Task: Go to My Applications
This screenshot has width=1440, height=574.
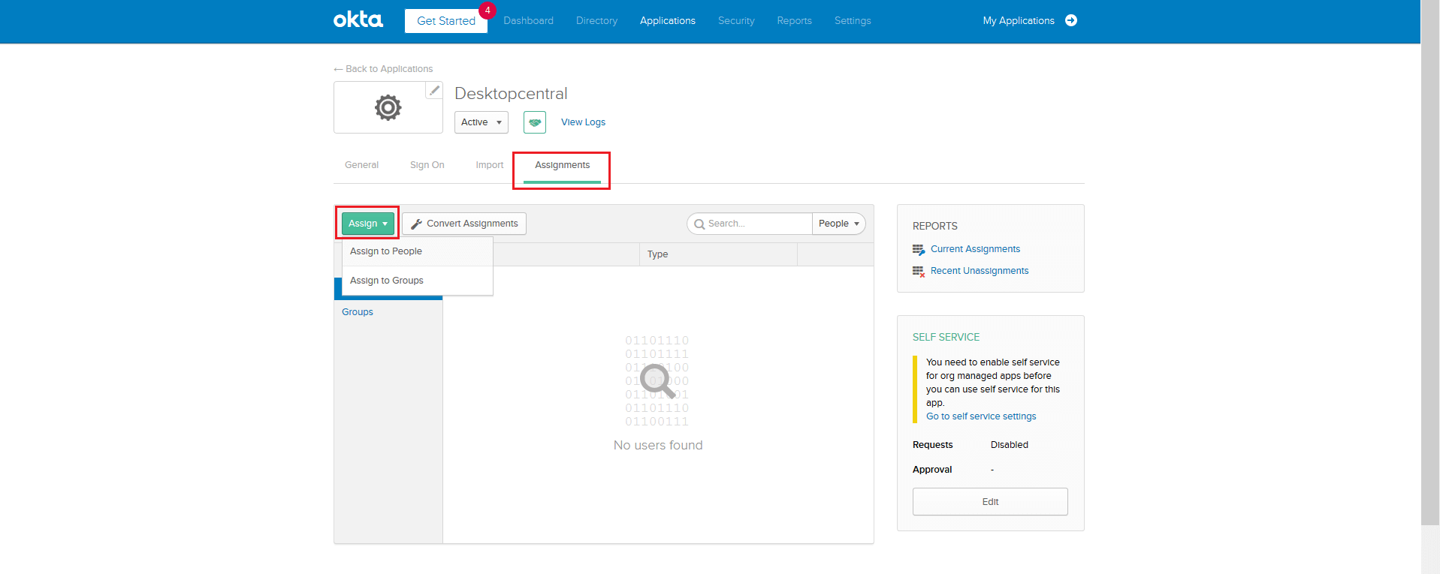Action: [x=1019, y=21]
